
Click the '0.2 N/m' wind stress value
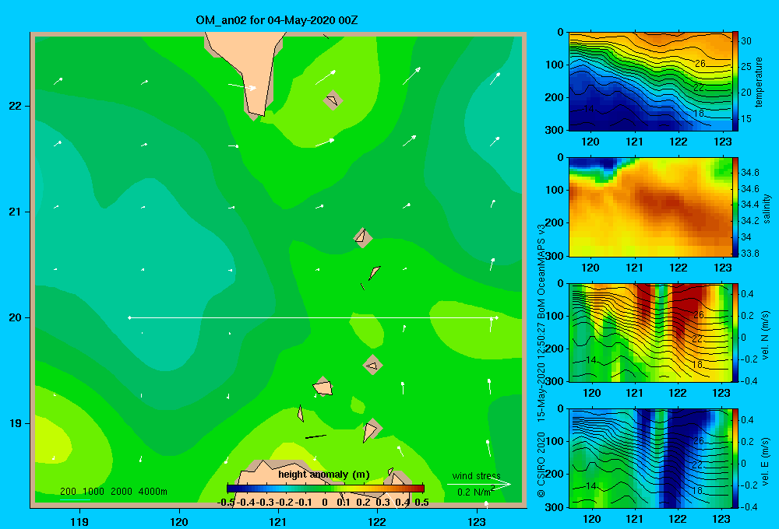point(475,492)
